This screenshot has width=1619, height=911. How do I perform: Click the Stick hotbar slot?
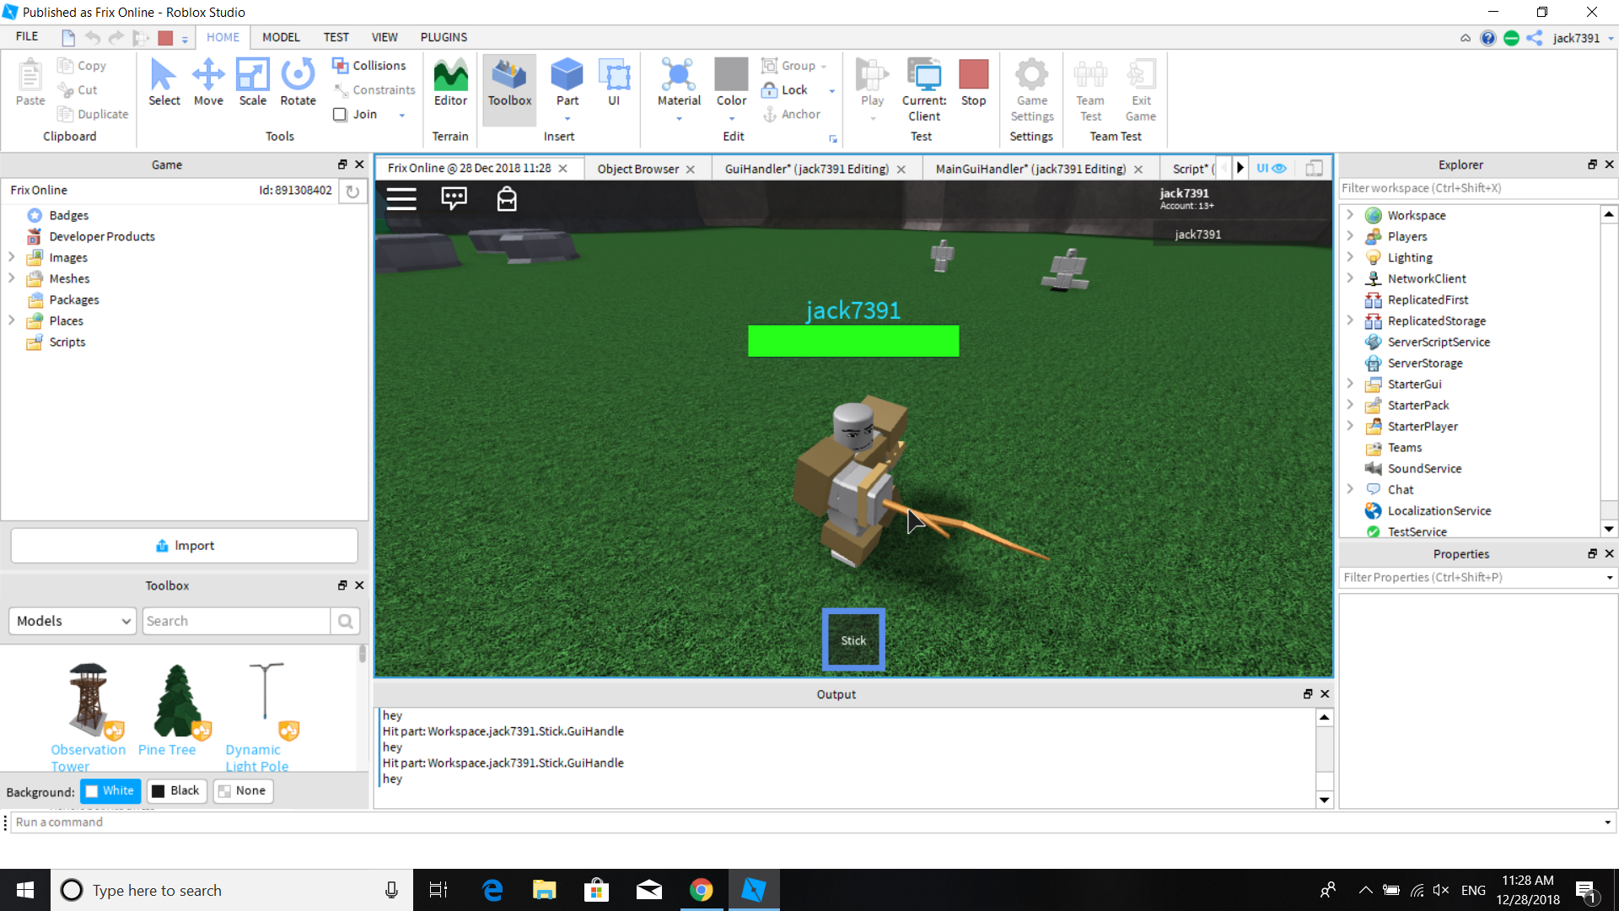click(x=853, y=640)
